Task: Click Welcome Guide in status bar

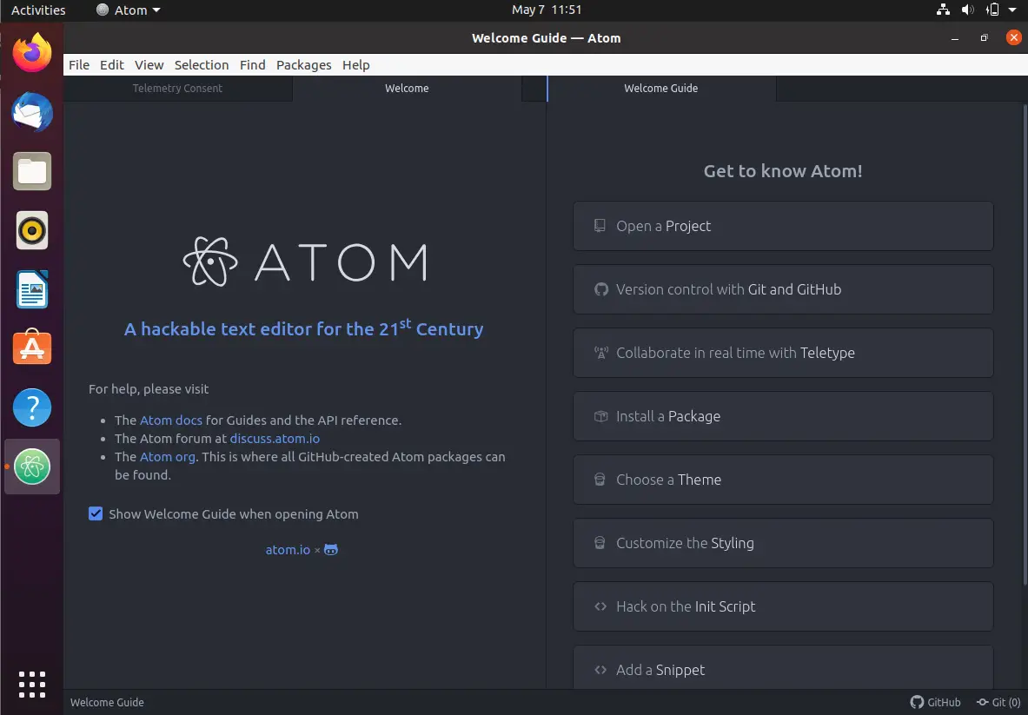Action: coord(107,702)
